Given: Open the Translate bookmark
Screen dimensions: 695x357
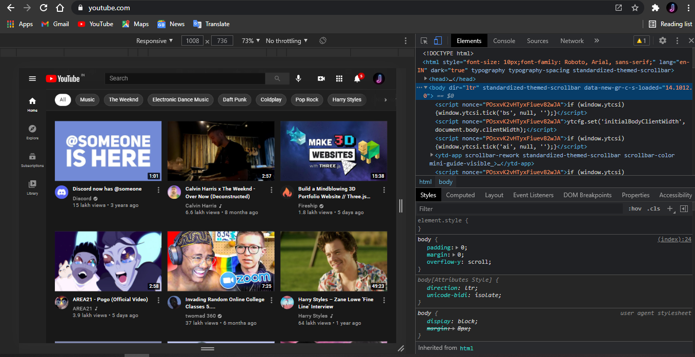Looking at the screenshot, I should (x=211, y=24).
